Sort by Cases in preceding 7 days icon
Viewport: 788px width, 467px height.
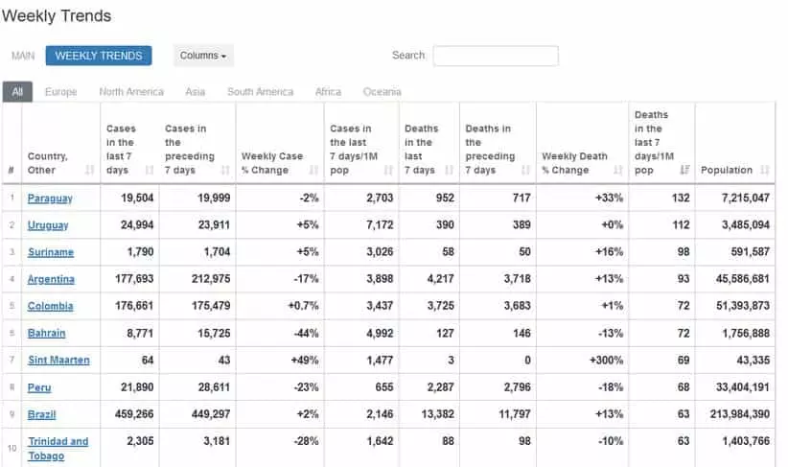pos(225,171)
